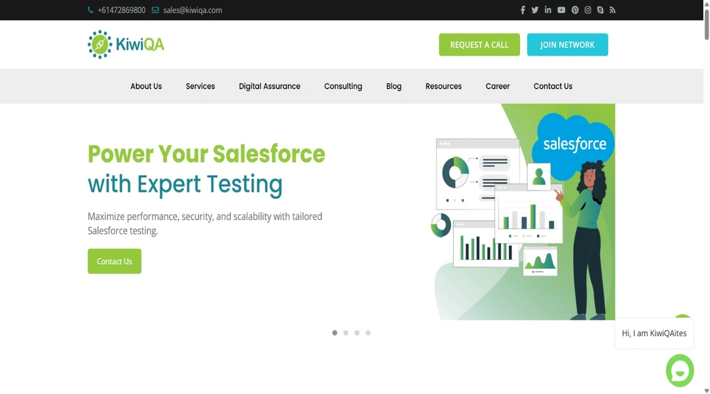
Task: Select Blog from the navigation
Action: click(x=393, y=86)
